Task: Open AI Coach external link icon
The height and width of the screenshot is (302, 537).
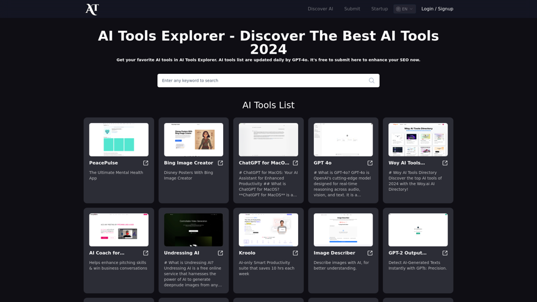Action: 145,253
